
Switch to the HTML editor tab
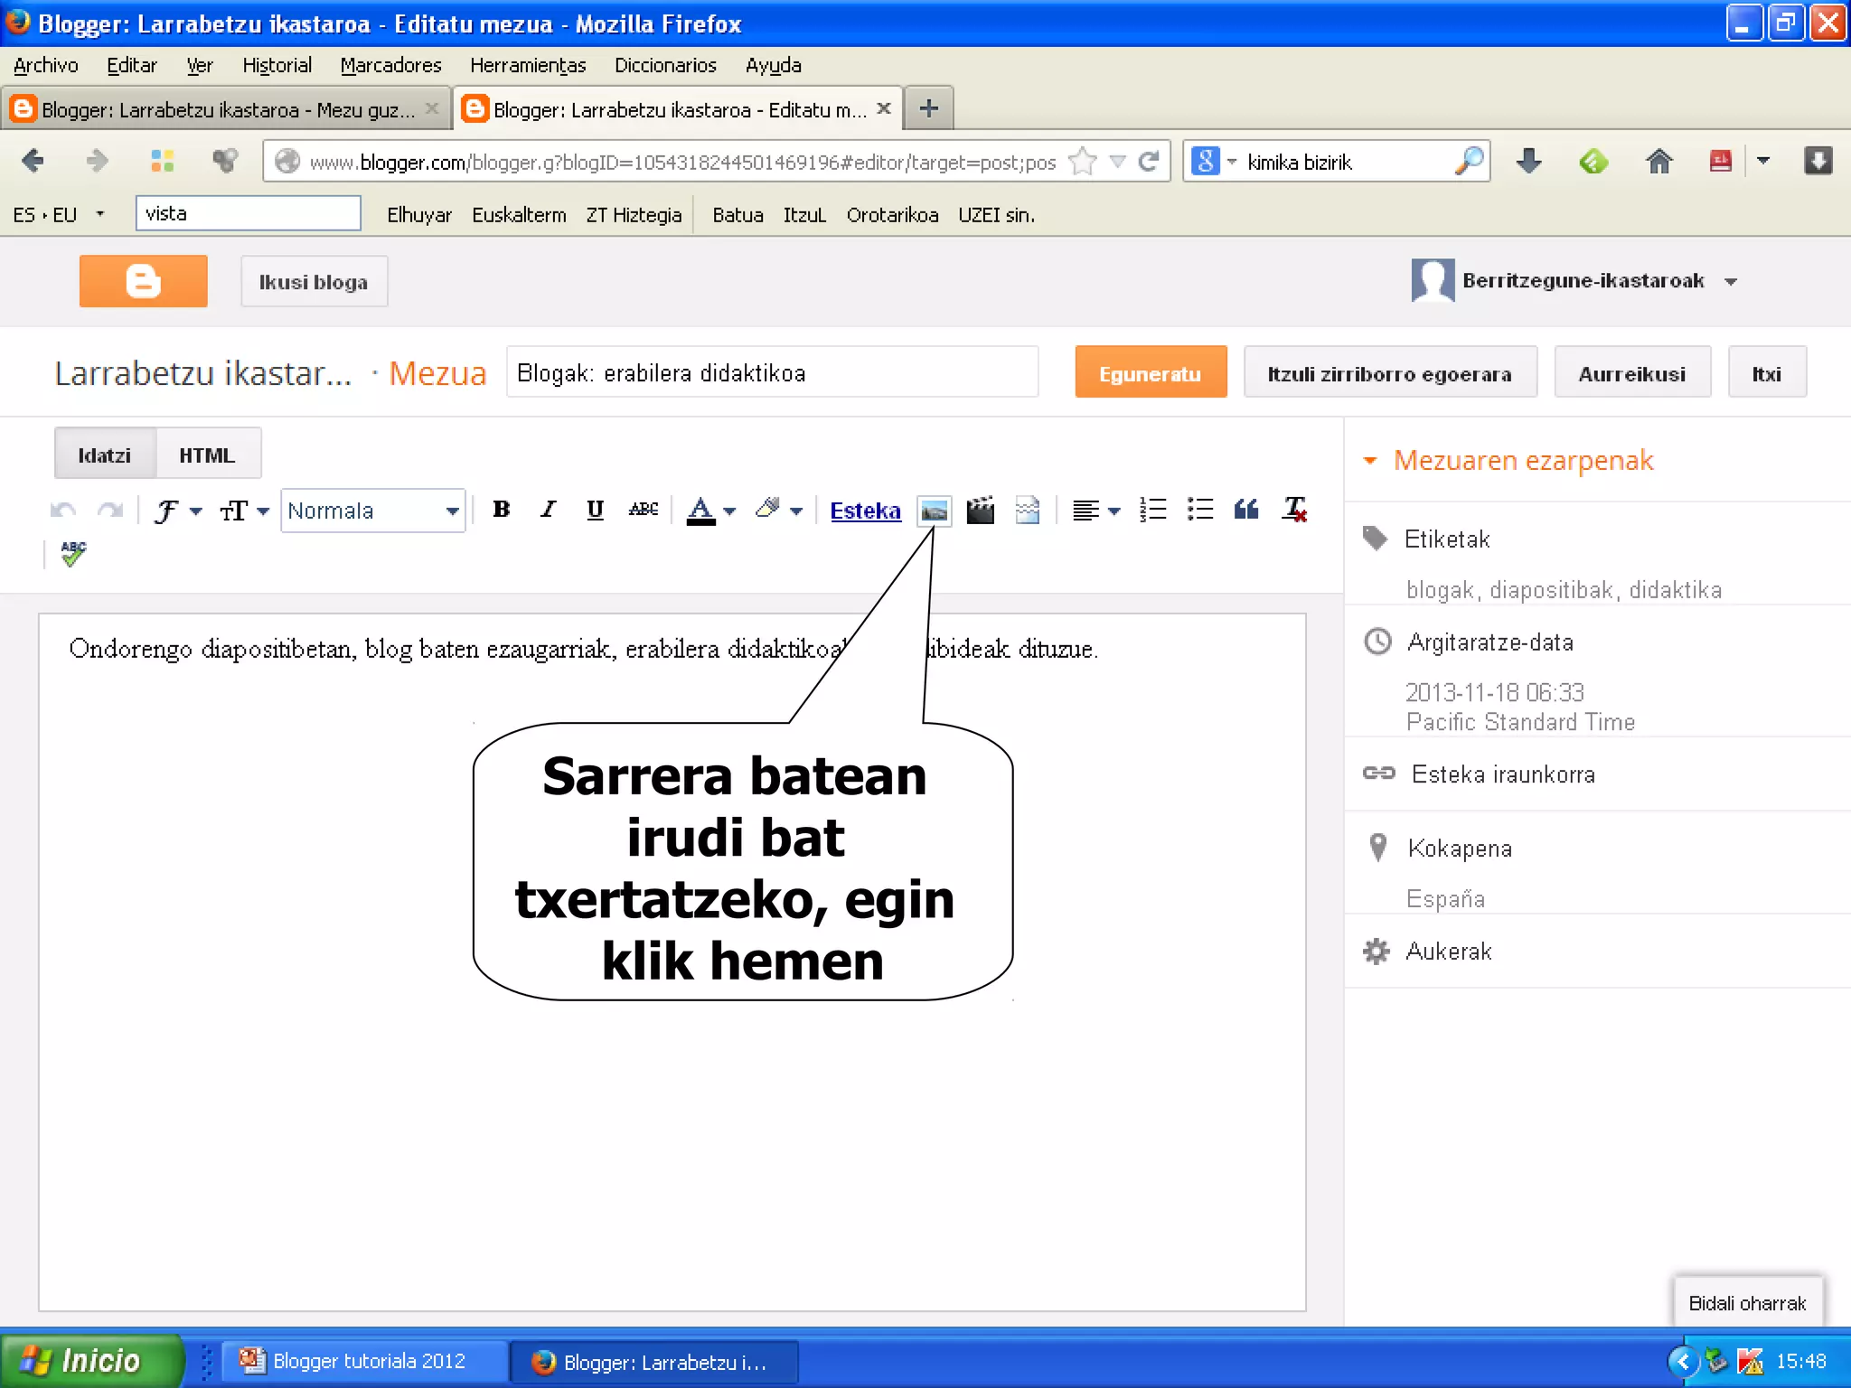[x=207, y=455]
